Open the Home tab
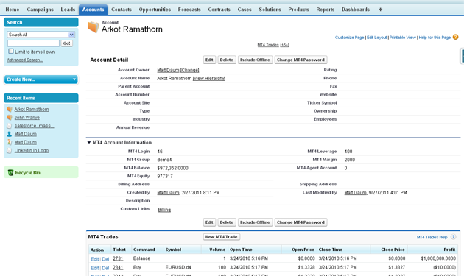This screenshot has height=276, width=464. coord(13,10)
